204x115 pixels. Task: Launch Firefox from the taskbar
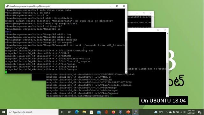[113, 112]
